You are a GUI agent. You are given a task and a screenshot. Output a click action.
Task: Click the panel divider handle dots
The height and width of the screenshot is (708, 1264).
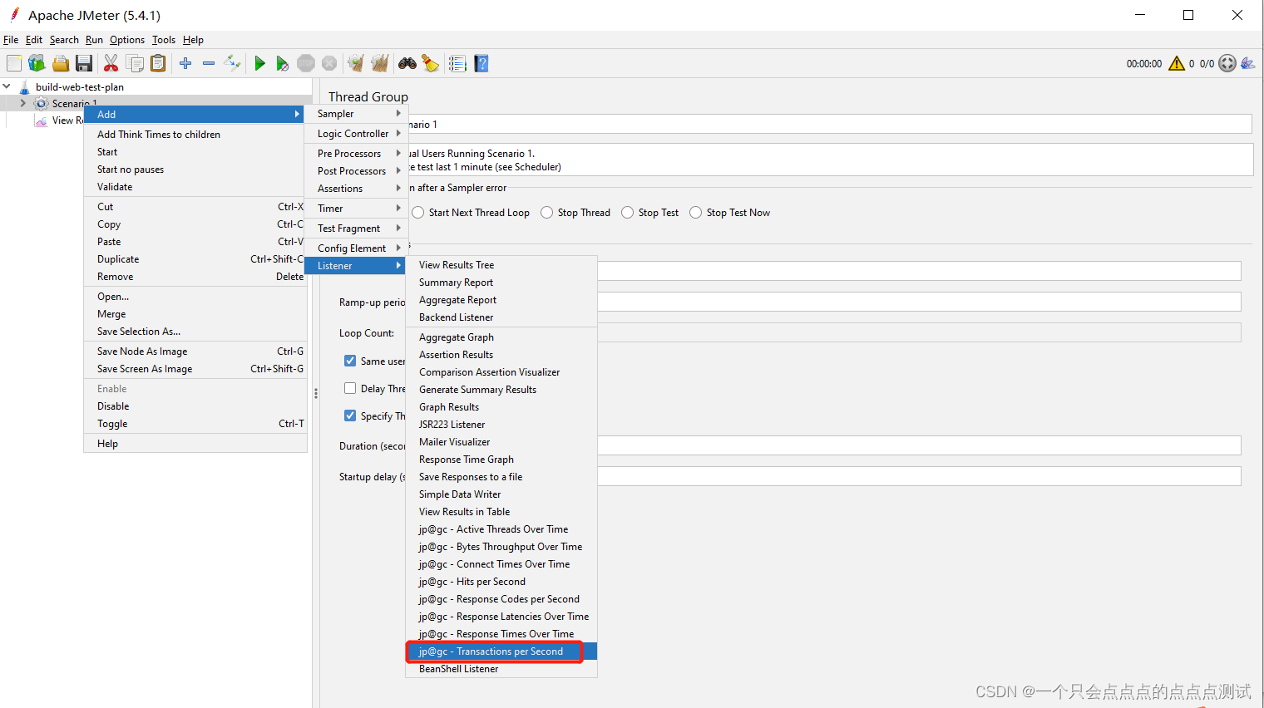pyautogui.click(x=316, y=393)
